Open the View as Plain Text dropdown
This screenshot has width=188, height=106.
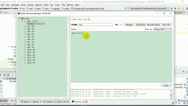pyautogui.click(x=162, y=29)
